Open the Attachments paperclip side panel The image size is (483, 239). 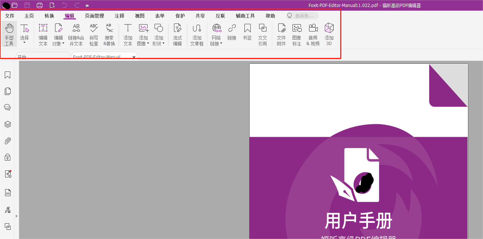(x=7, y=141)
